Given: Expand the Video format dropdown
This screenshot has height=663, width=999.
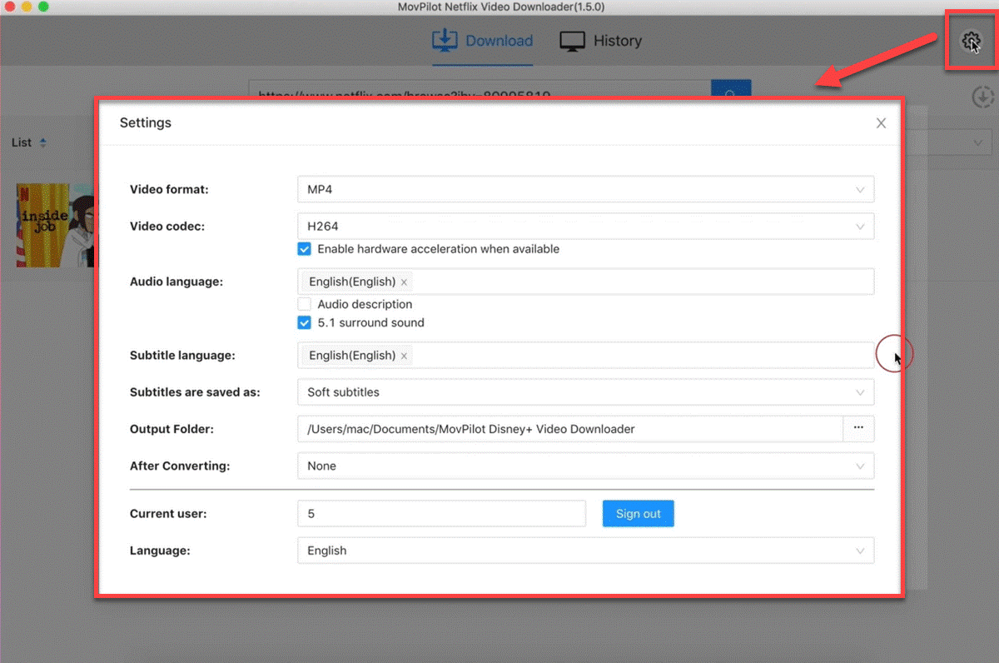Looking at the screenshot, I should pyautogui.click(x=585, y=189).
